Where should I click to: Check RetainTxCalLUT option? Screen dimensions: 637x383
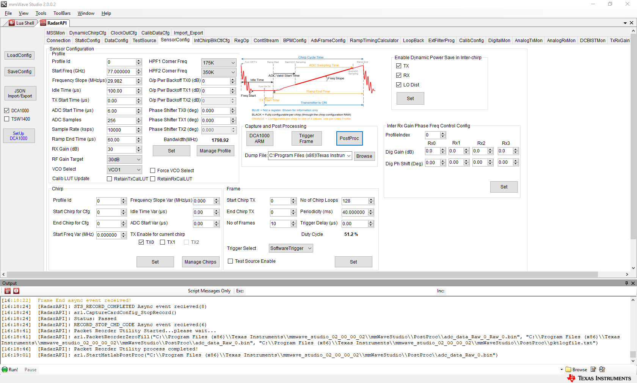(110, 179)
